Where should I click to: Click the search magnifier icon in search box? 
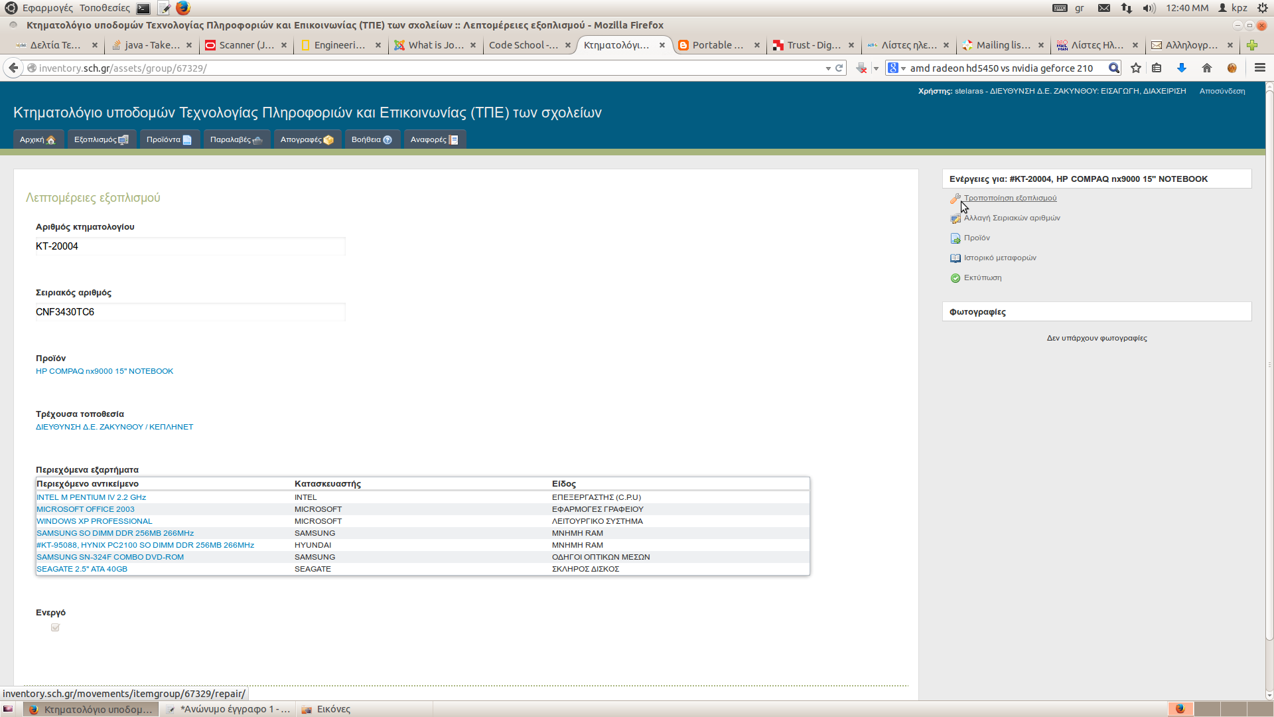point(1114,68)
